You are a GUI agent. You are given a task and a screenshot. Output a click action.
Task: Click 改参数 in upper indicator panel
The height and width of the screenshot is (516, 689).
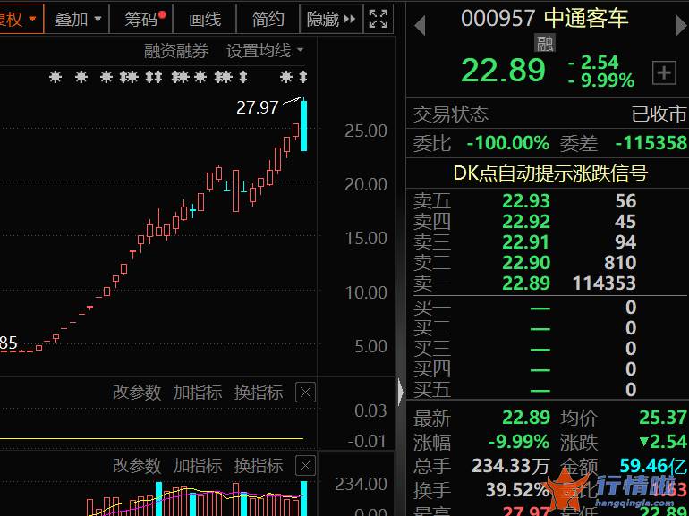[x=137, y=393]
